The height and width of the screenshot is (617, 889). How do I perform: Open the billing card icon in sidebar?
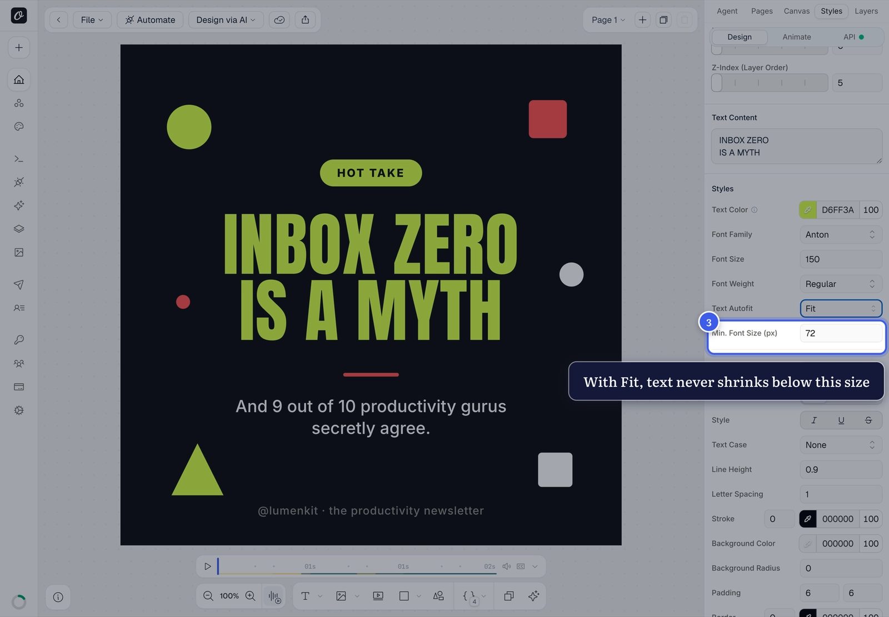pos(19,387)
